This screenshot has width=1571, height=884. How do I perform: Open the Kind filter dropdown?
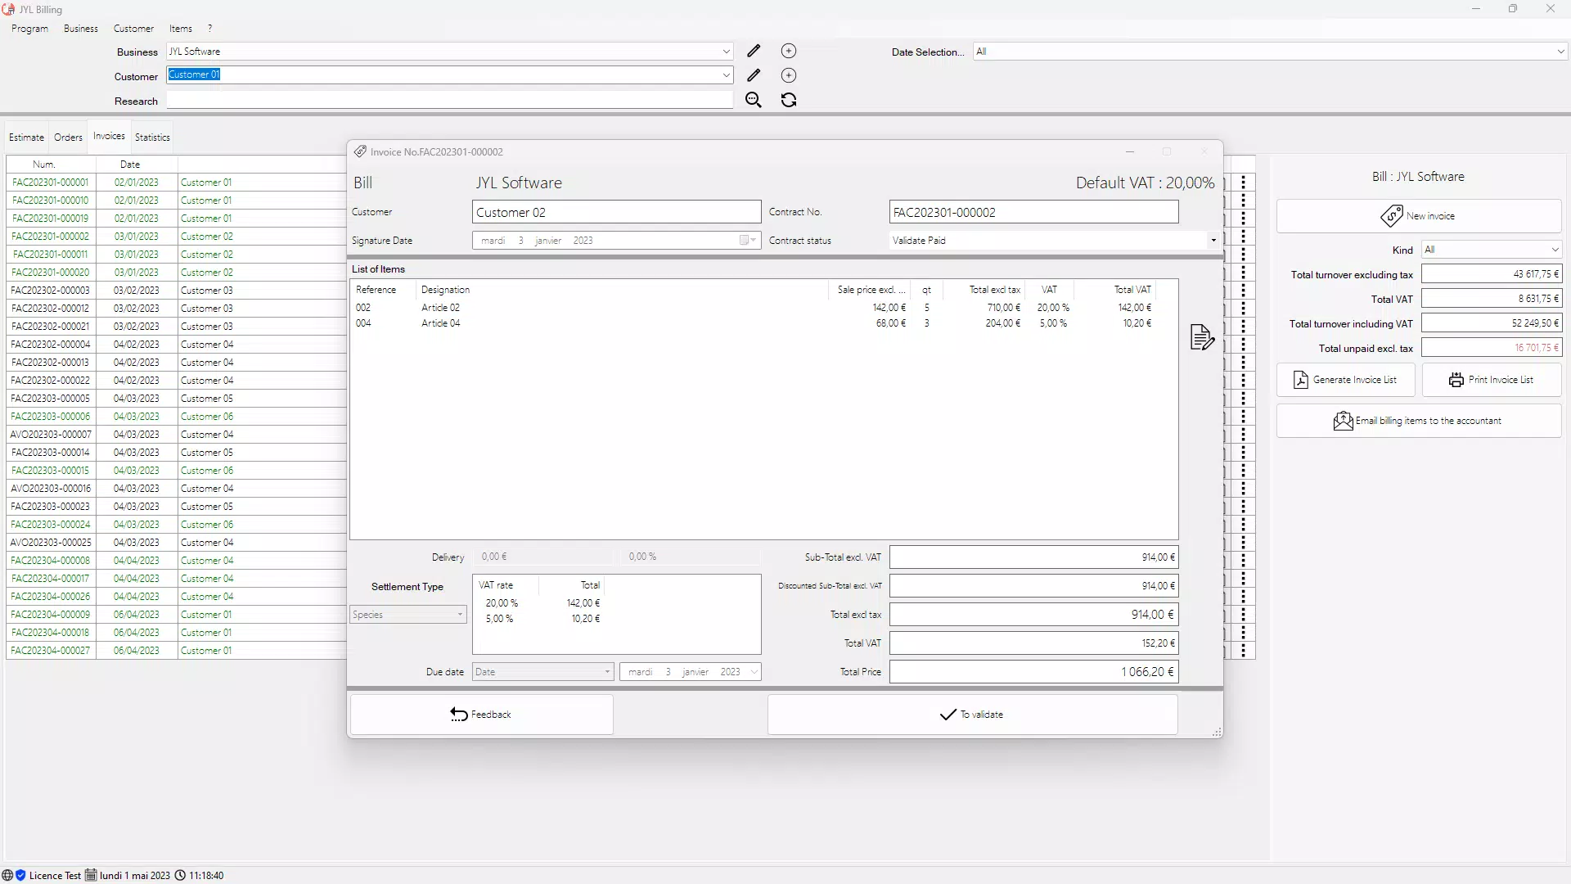pos(1555,250)
